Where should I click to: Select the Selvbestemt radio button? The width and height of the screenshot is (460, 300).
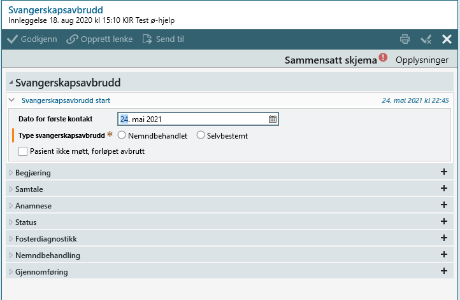(201, 135)
